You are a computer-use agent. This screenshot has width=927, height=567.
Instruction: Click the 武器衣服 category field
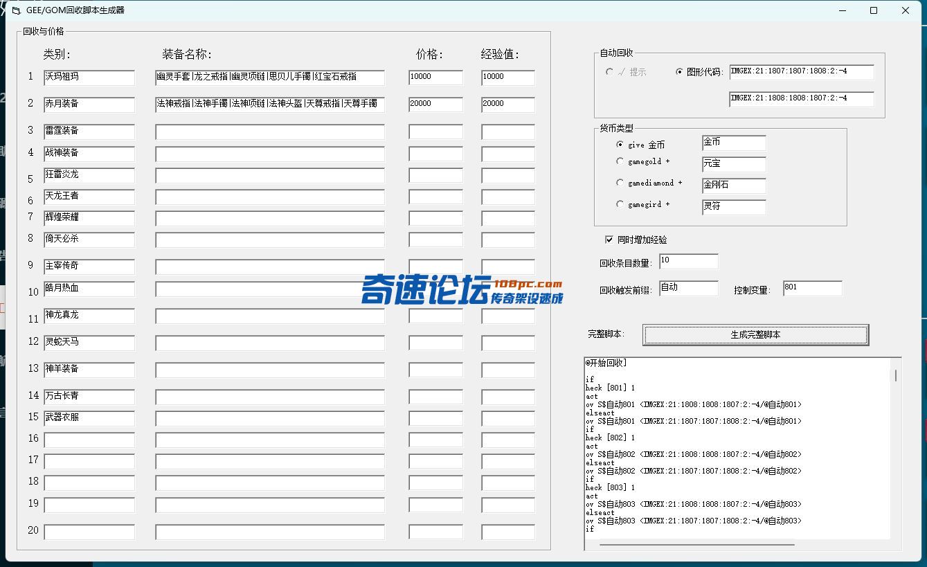click(89, 418)
